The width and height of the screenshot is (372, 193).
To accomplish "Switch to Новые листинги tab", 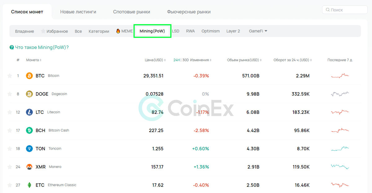I will pyautogui.click(x=78, y=12).
